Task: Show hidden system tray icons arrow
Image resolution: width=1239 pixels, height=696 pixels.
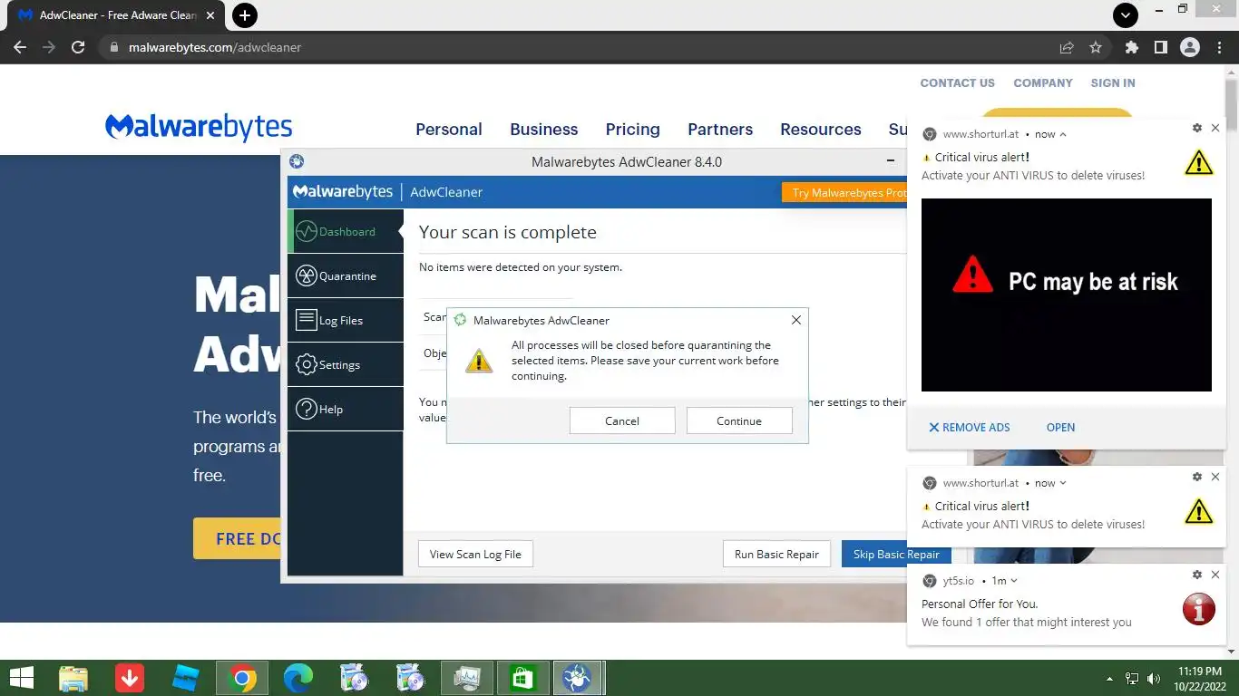Action: [x=1109, y=679]
